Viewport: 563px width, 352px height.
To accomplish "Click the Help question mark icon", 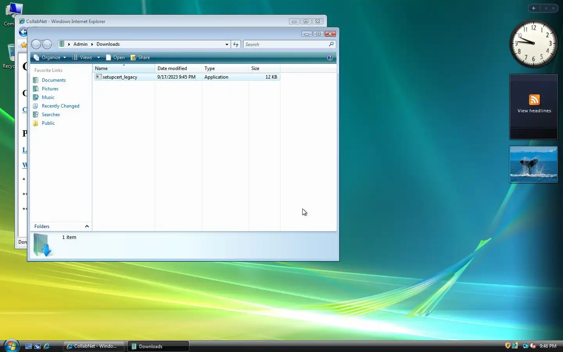I will pos(330,57).
